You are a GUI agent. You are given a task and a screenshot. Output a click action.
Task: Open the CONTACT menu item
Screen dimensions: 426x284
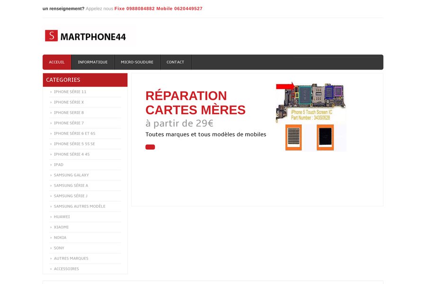coord(175,62)
